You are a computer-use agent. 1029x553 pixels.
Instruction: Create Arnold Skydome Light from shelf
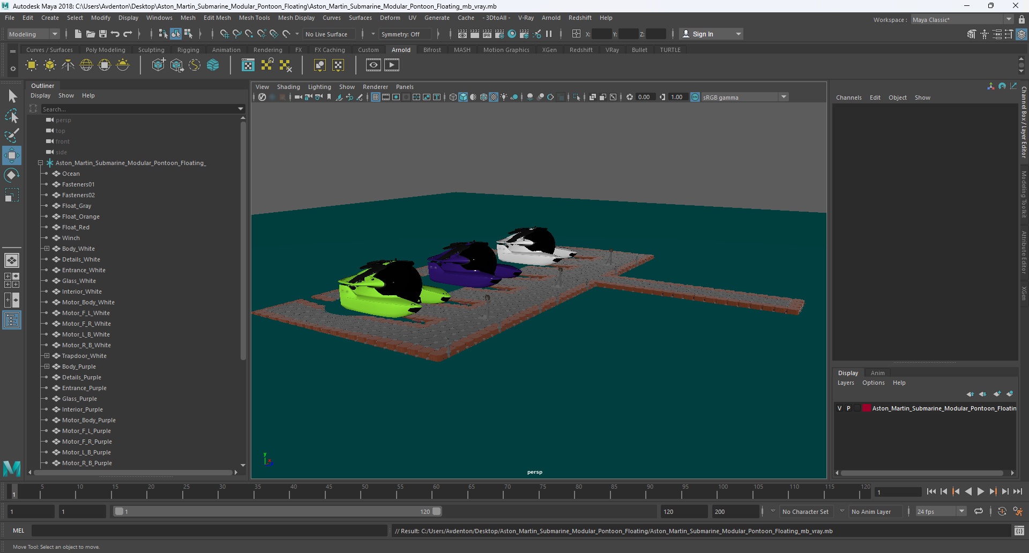pyautogui.click(x=86, y=65)
